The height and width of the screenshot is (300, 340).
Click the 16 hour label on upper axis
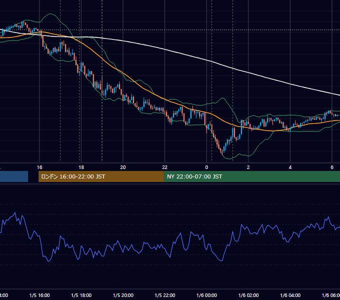point(39,167)
